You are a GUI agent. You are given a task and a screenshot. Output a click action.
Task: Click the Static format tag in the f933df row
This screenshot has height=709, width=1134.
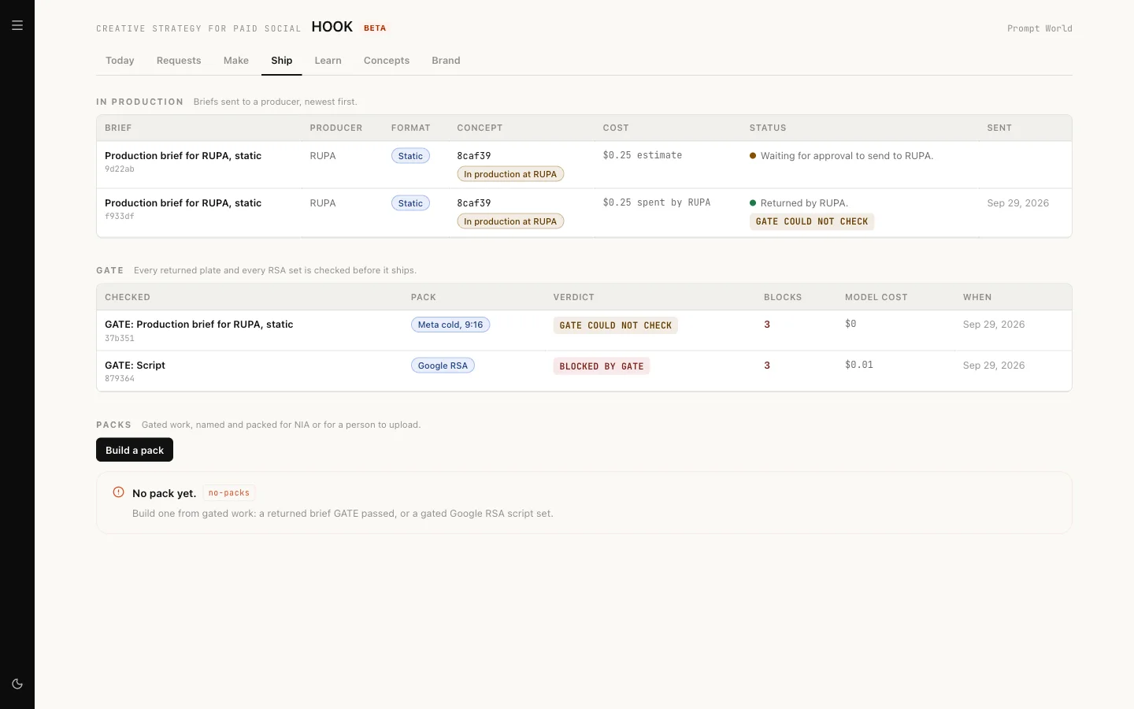pyautogui.click(x=410, y=203)
